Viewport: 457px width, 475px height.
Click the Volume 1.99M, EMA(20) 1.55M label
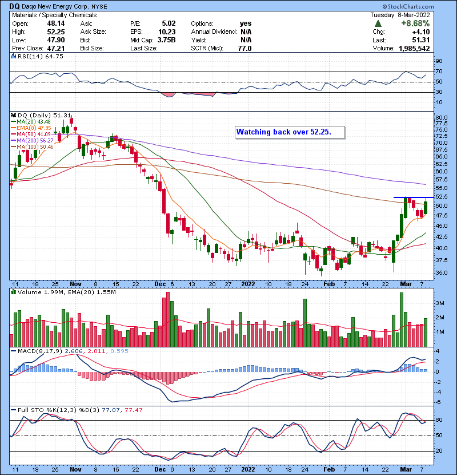click(x=66, y=292)
